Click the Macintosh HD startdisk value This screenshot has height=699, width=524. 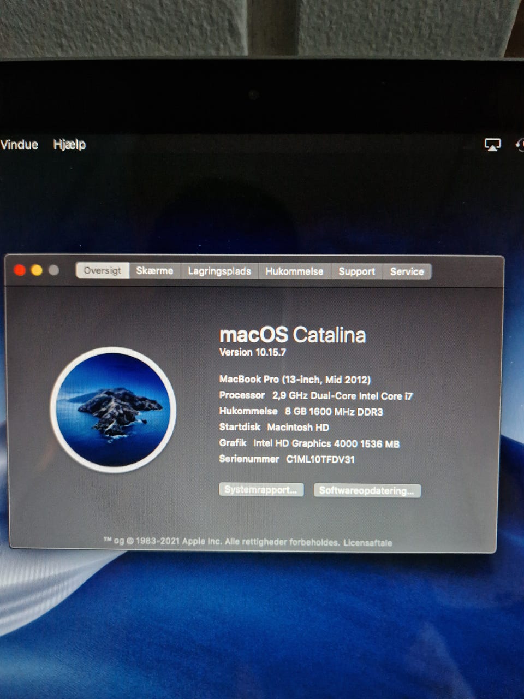pos(298,428)
